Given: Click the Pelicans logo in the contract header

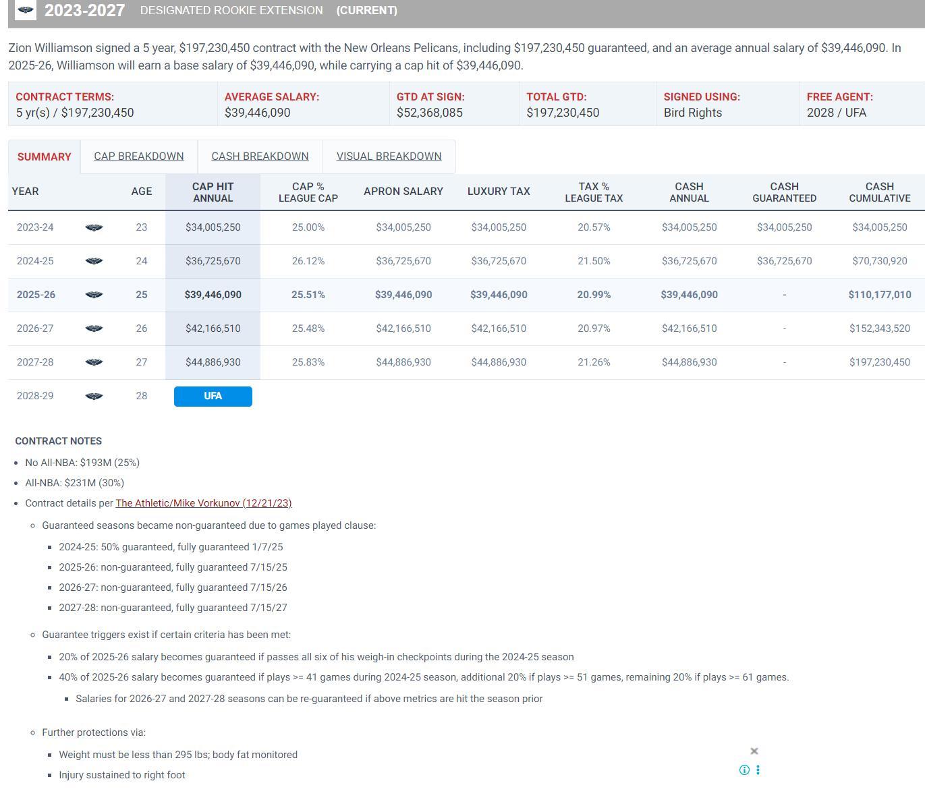Looking at the screenshot, I should [25, 10].
